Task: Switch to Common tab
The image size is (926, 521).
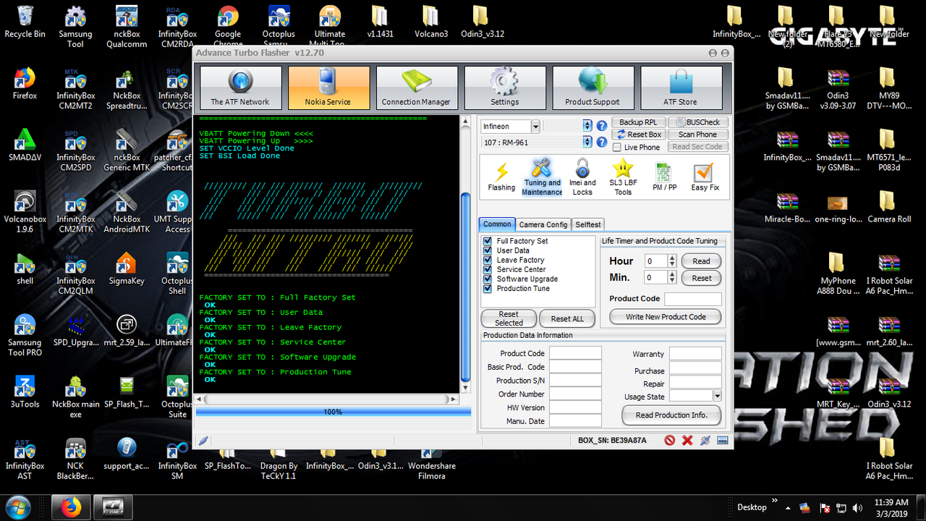Action: (497, 224)
